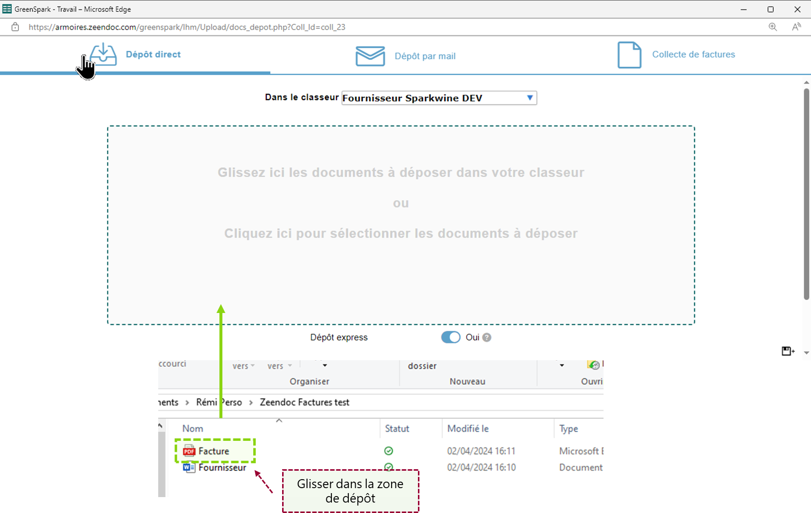Switch to the Dépôt par mail tab

[424, 56]
